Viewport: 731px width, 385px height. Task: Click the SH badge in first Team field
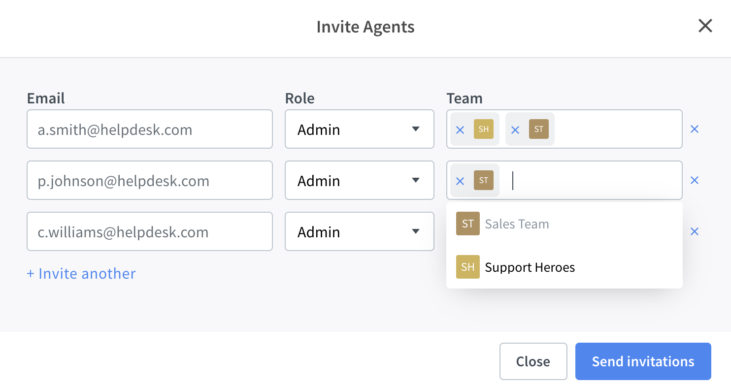[484, 129]
